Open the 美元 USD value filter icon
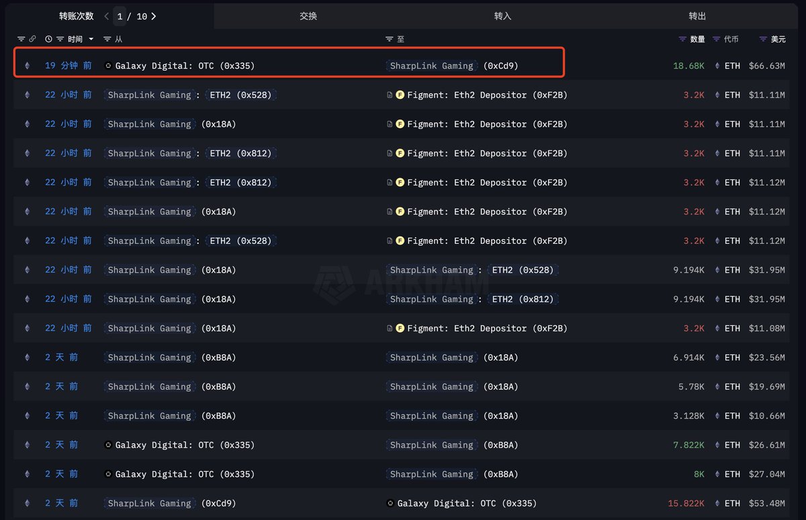This screenshot has height=520, width=806. click(763, 40)
